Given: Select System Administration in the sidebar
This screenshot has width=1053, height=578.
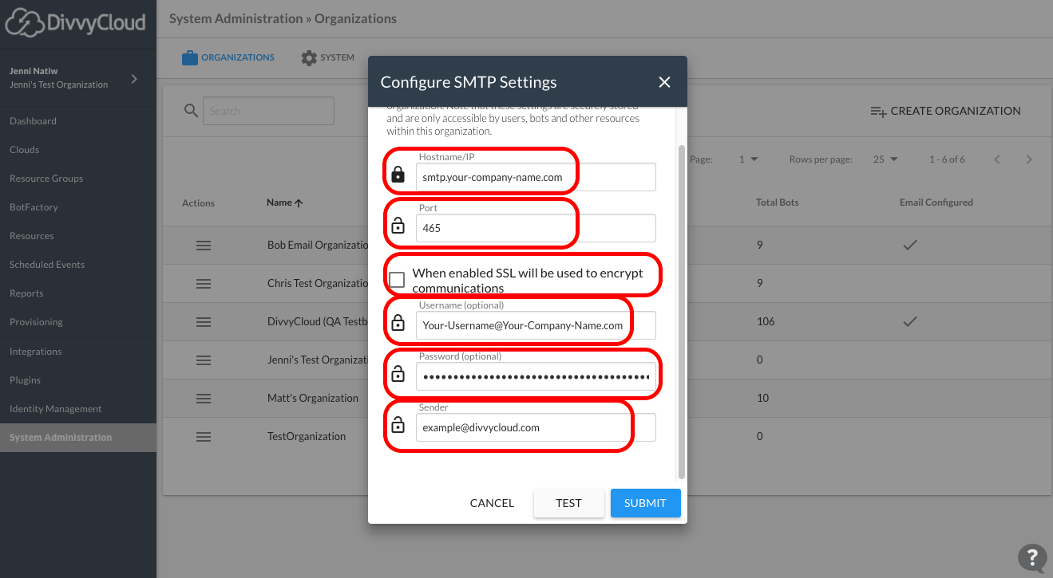Looking at the screenshot, I should tap(78, 438).
